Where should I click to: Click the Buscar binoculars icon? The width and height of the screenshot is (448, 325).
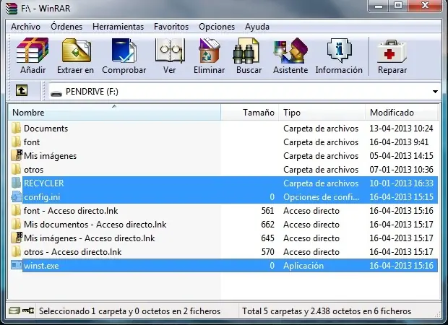pyautogui.click(x=246, y=51)
